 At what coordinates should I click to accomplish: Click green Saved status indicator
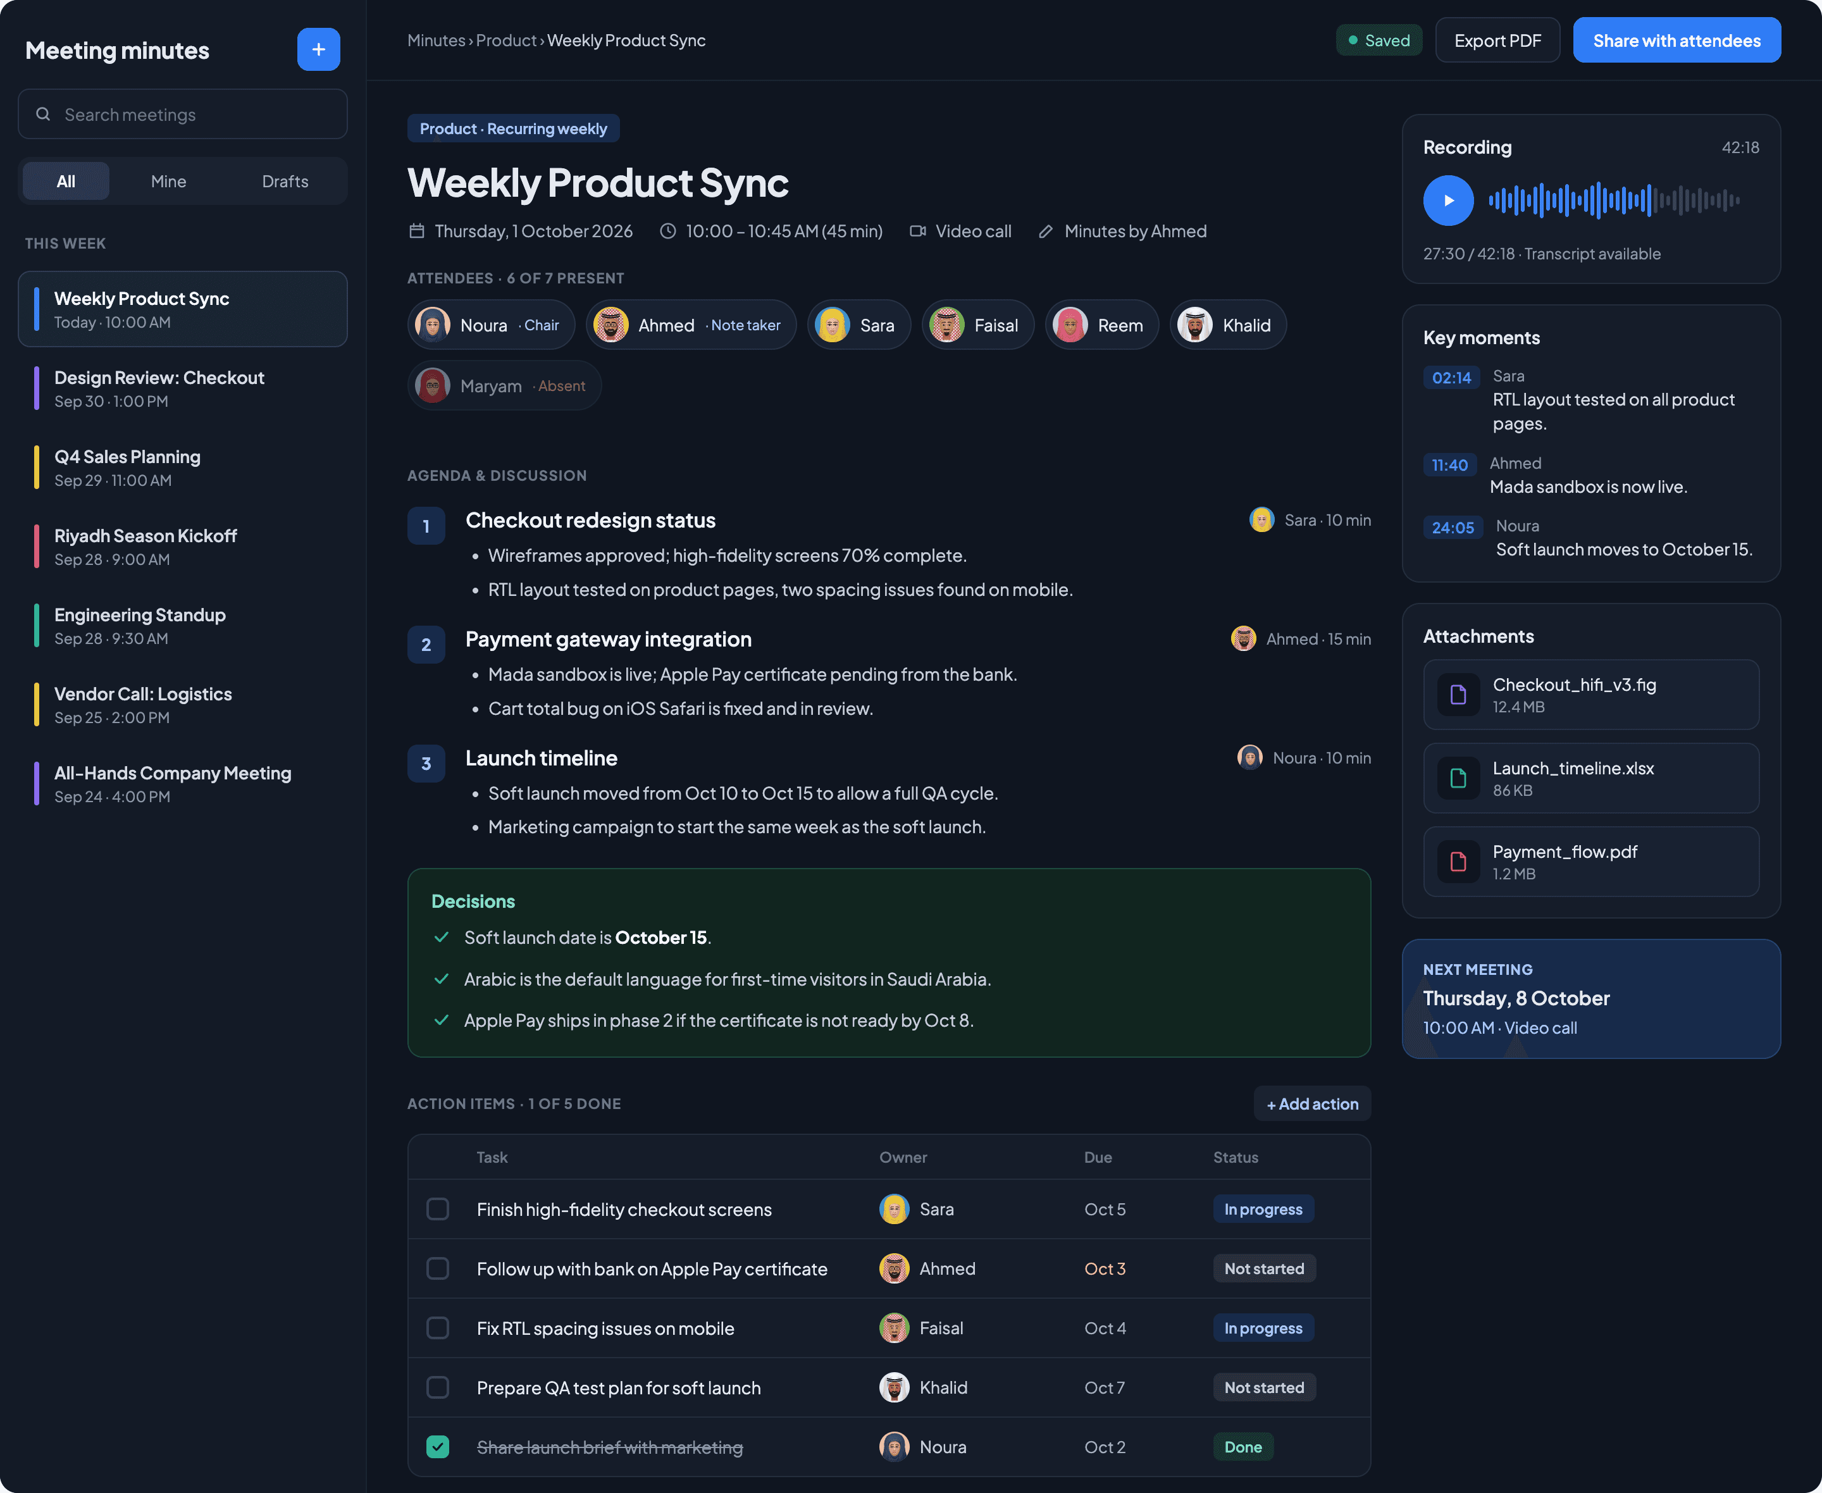click(x=1379, y=40)
